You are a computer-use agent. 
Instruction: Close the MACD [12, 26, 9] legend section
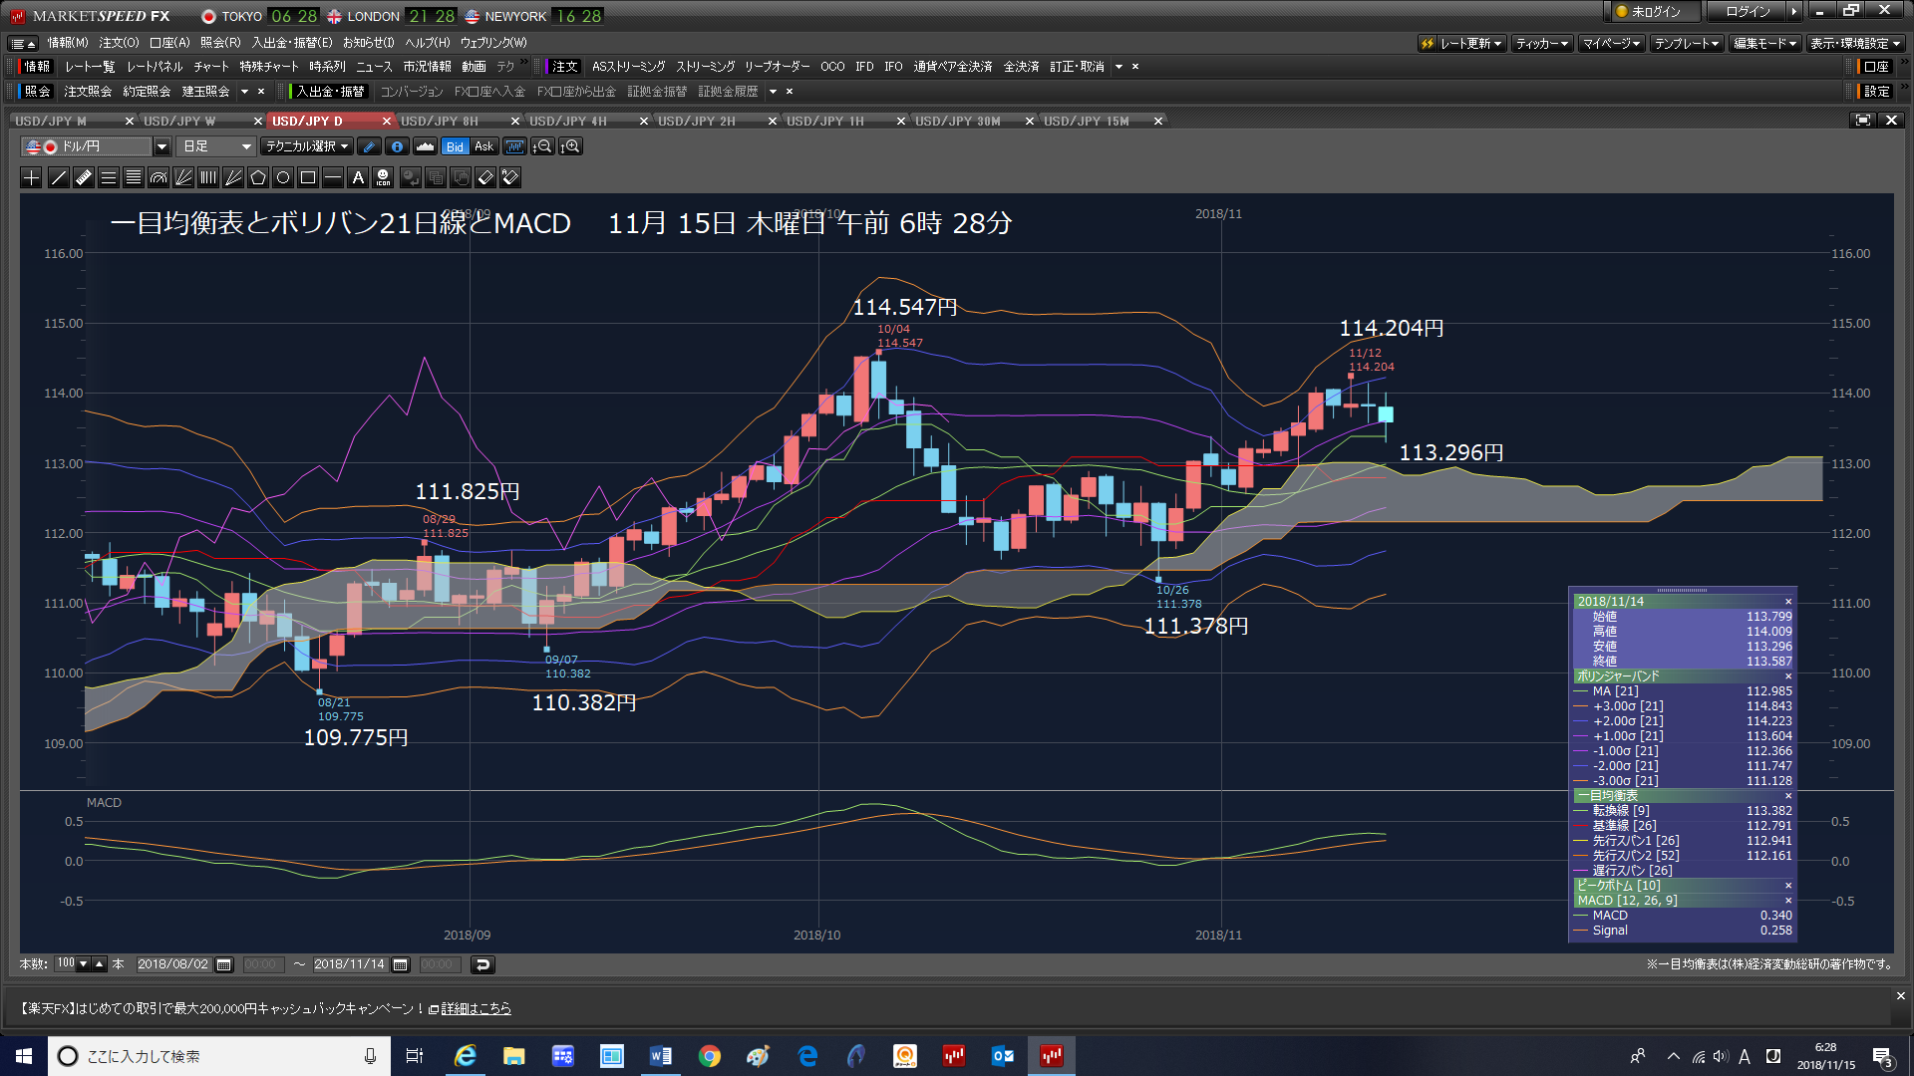(1788, 901)
